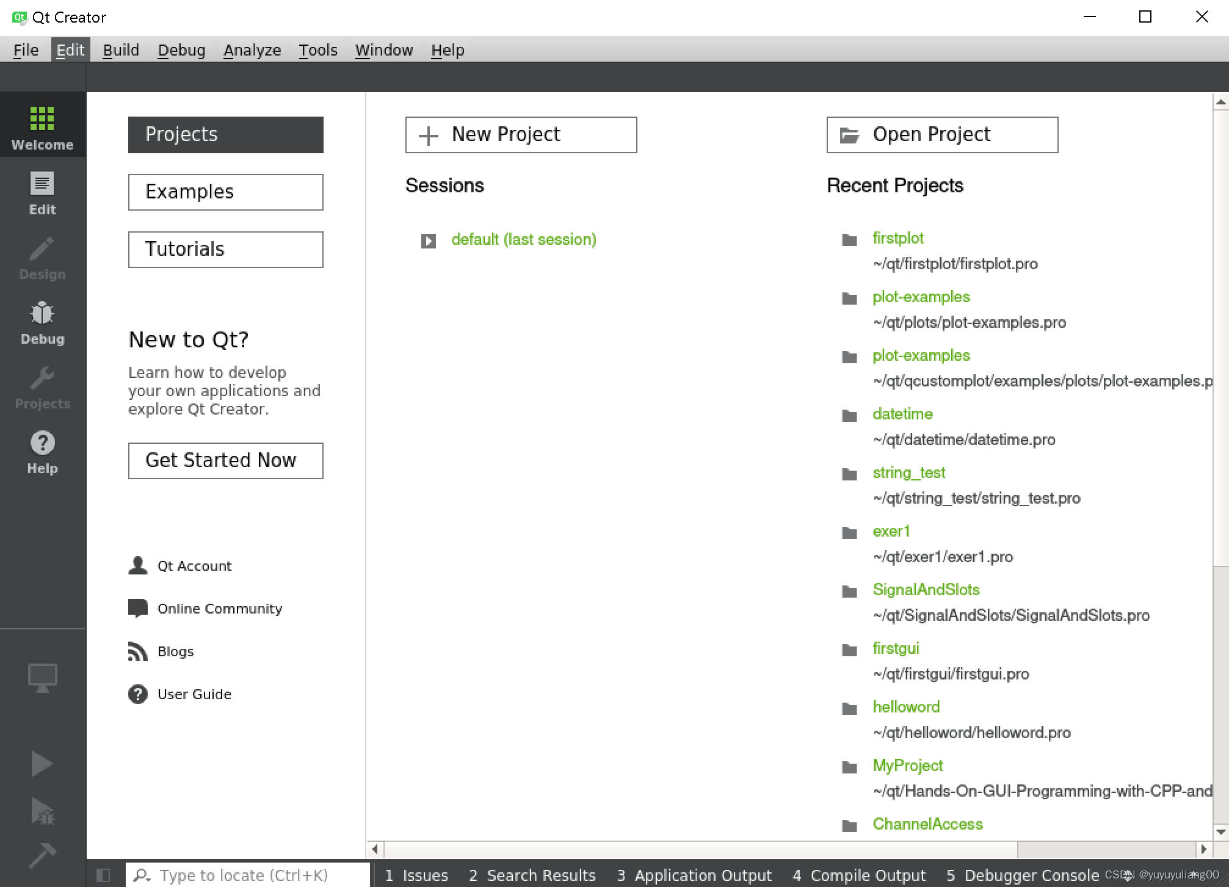Open the Compile Output pane
Viewport: 1229px width, 887px height.
click(859, 875)
